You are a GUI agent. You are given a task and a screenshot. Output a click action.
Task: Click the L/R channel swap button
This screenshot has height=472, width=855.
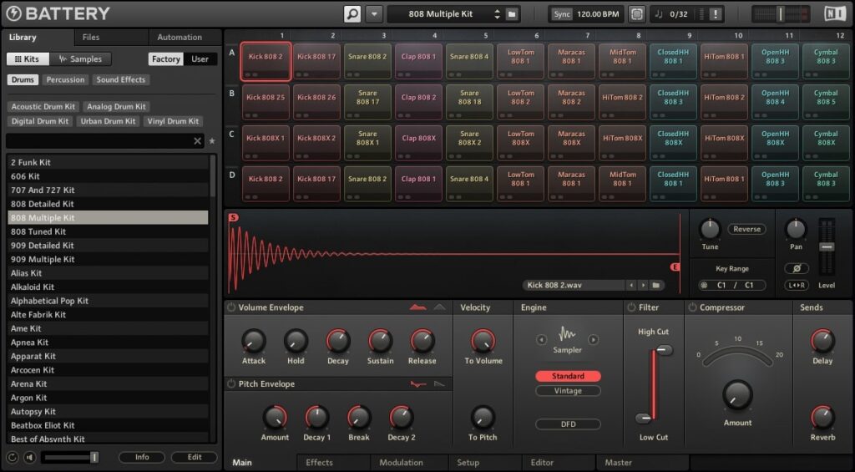(796, 285)
